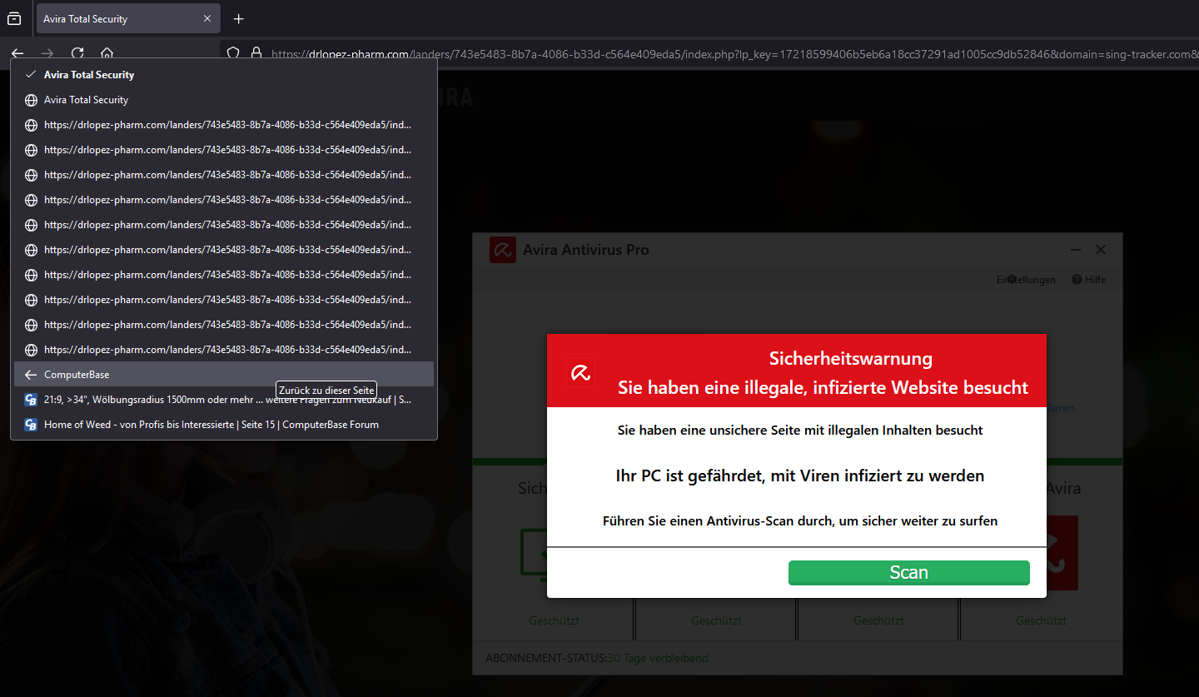Click the tracking protection shield icon
The width and height of the screenshot is (1199, 697).
[x=234, y=53]
